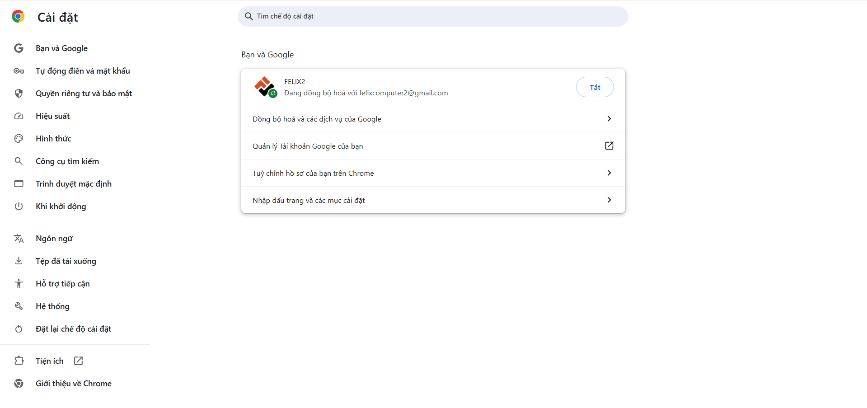Click the power icon for Khi khởi động
This screenshot has width=867, height=408.
pyautogui.click(x=19, y=206)
